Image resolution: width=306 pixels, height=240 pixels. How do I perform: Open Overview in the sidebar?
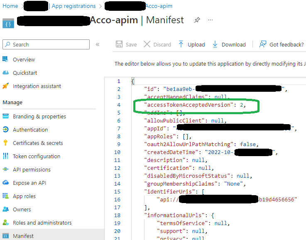(24, 59)
